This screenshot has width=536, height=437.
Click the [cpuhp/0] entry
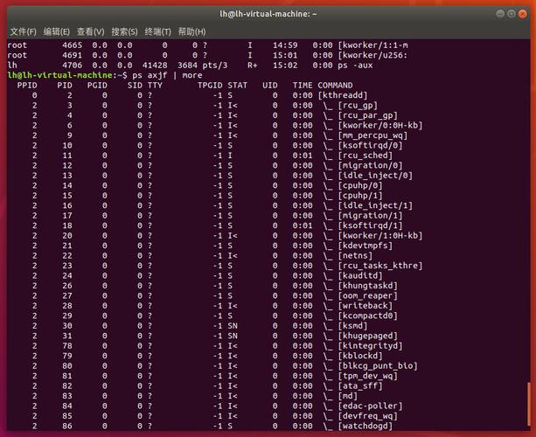pyautogui.click(x=360, y=185)
